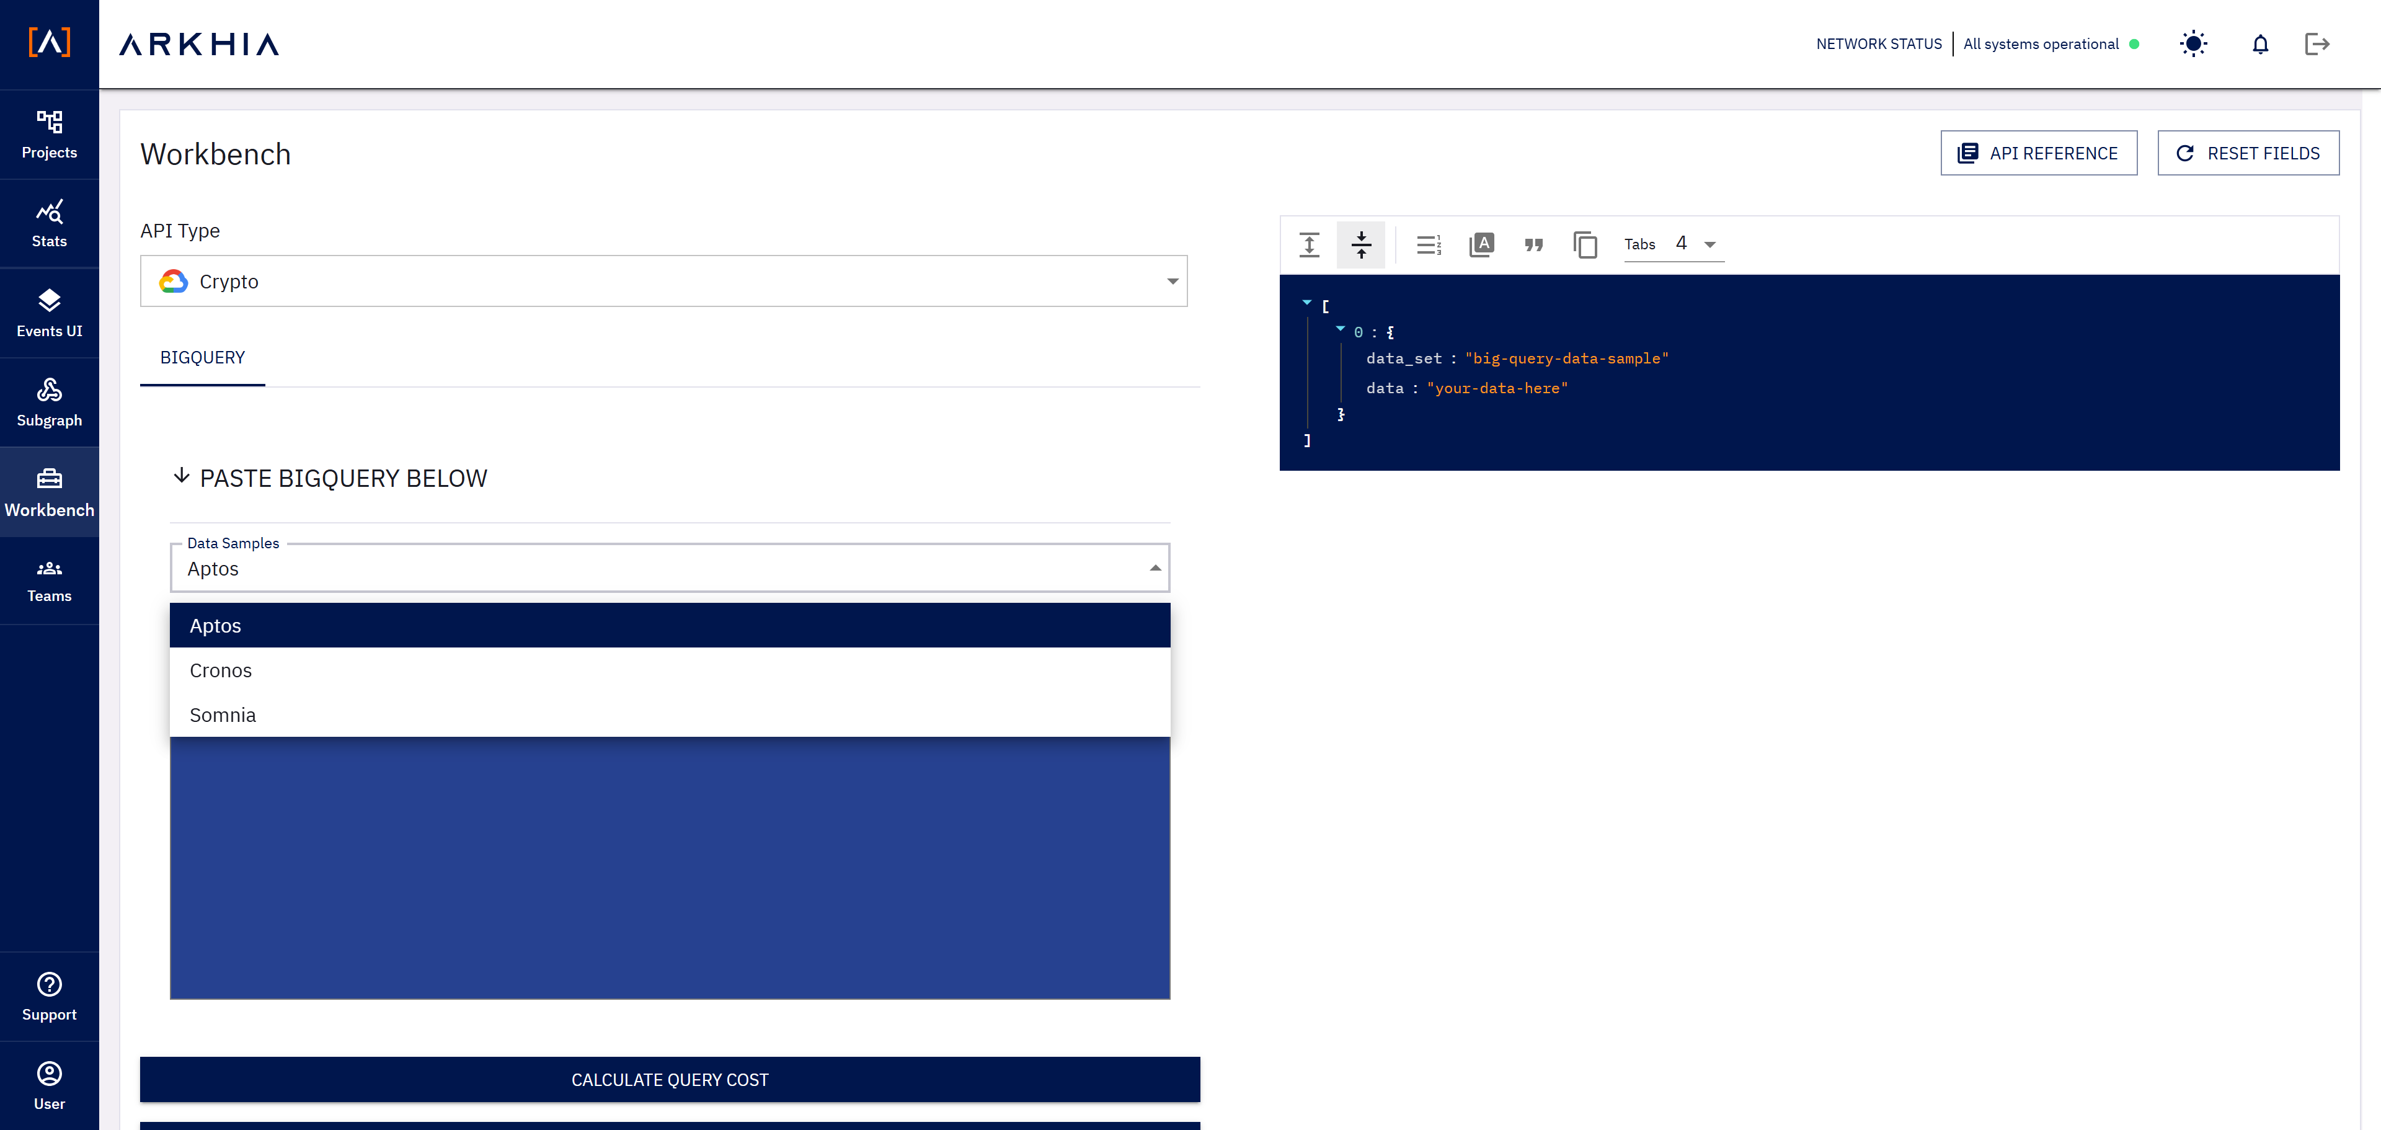
Task: Open the Projects sidebar section
Action: pos(49,135)
